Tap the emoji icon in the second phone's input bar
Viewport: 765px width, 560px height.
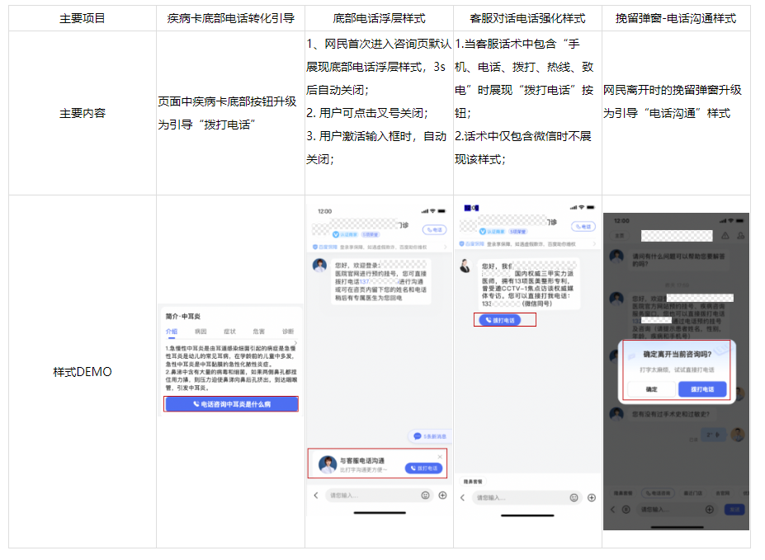pos(425,496)
